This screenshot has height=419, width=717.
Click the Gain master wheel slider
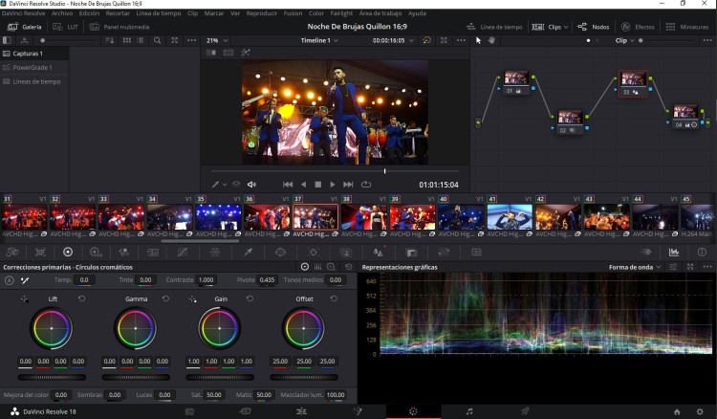pyautogui.click(x=220, y=377)
